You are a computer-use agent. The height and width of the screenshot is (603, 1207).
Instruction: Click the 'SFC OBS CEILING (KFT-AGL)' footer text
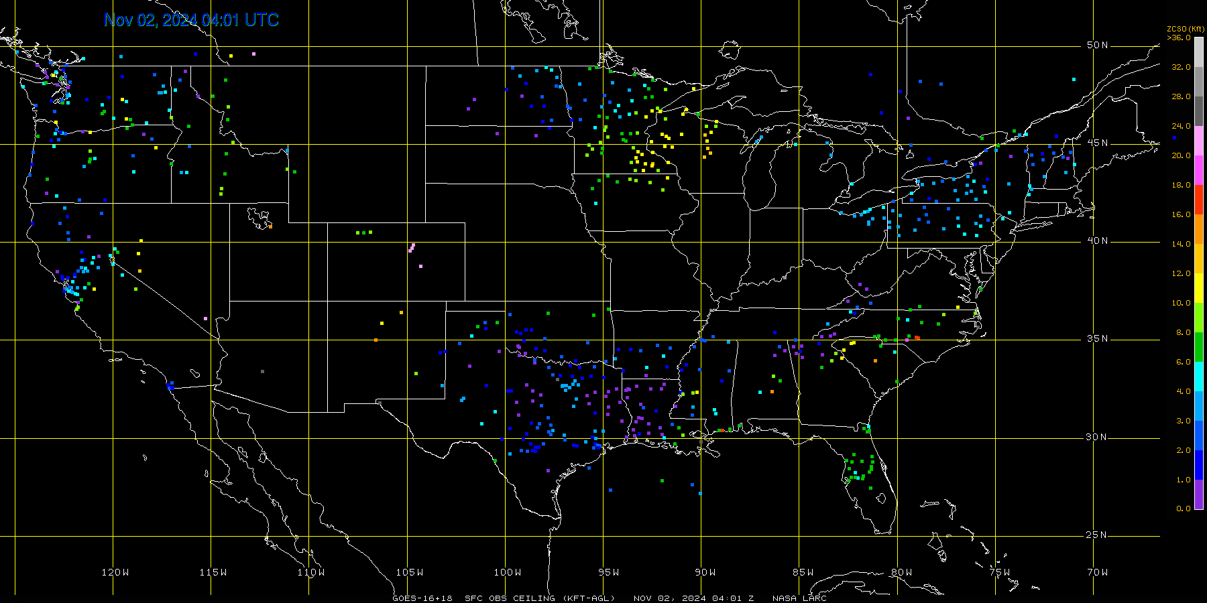coord(540,598)
